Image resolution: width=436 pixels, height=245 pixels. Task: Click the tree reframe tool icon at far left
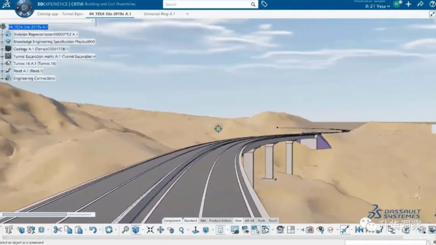click(8, 230)
